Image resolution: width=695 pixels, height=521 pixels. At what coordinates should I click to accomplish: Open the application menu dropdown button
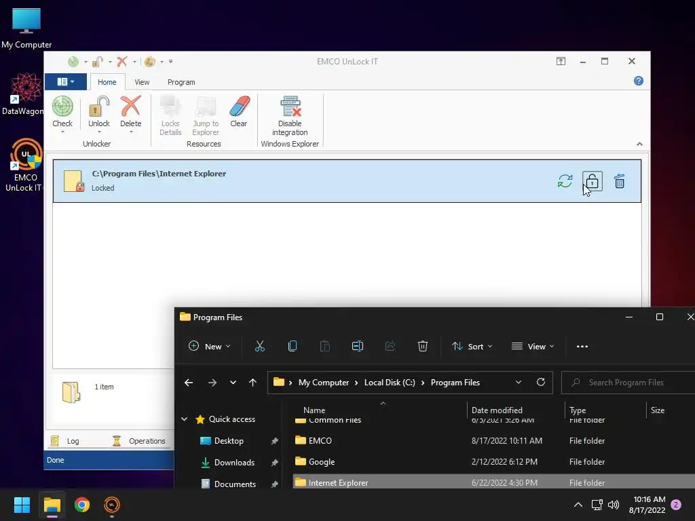(66, 82)
